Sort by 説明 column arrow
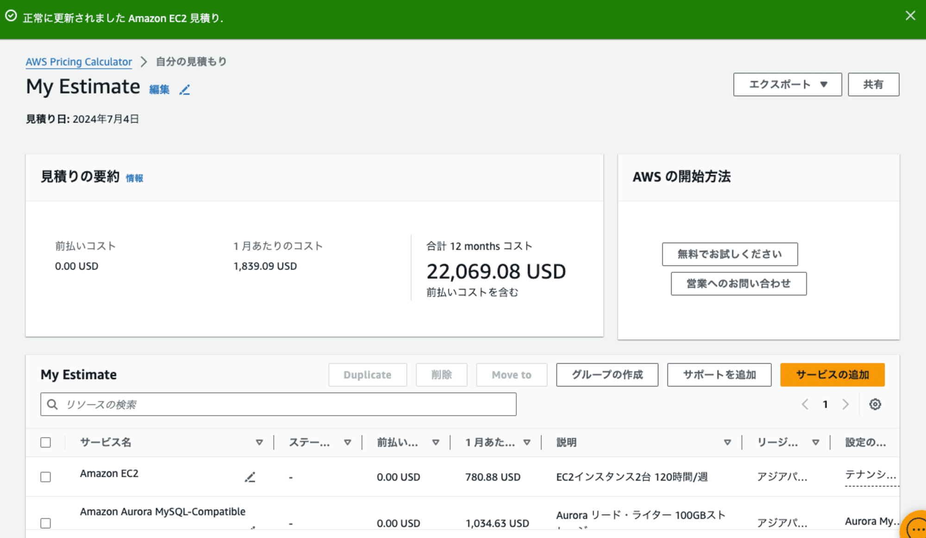926x538 pixels. click(x=727, y=442)
